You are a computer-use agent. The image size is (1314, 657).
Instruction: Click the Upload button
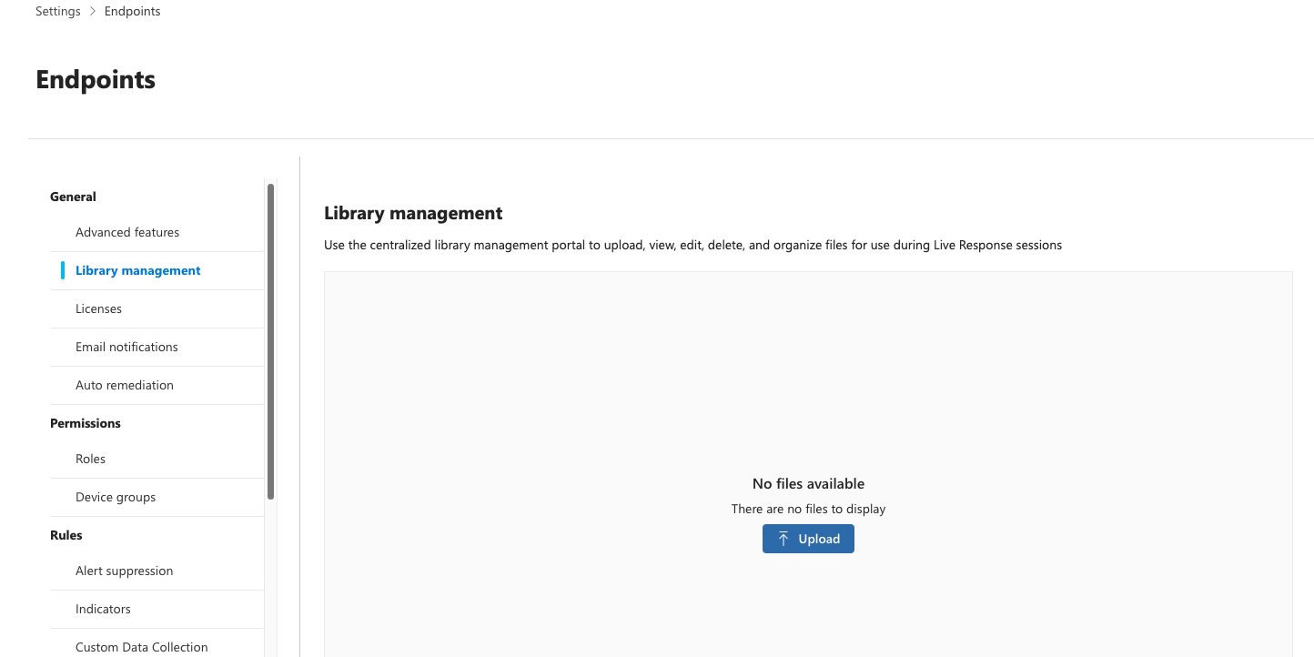click(x=808, y=539)
